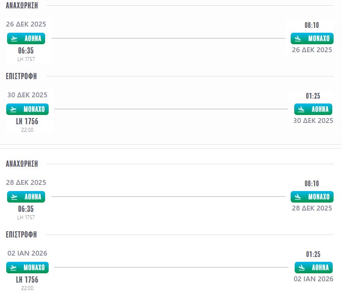
Task: Click flight number LH 1757 of 26 ΔΕΚ departure
Action: point(26,59)
